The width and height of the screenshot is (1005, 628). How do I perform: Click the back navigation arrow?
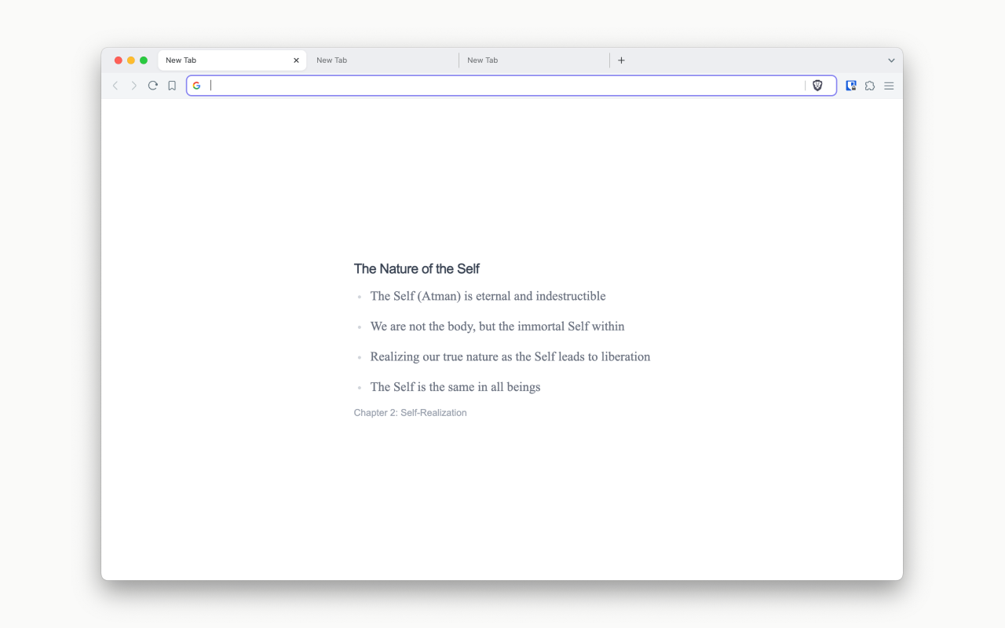coord(115,86)
